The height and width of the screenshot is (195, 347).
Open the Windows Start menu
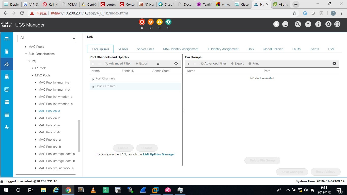pyautogui.click(x=6, y=190)
